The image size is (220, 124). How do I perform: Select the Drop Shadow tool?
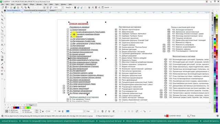[x=2, y=56]
